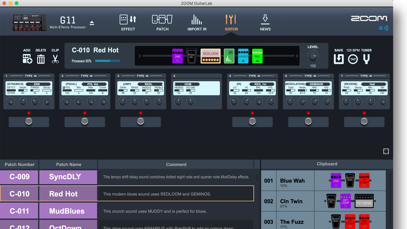The image size is (407, 229).
Task: Clip the effect with the scissors icon
Action: pyautogui.click(x=55, y=59)
